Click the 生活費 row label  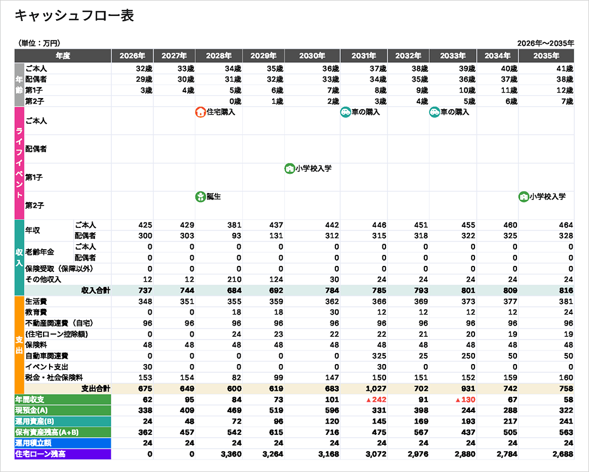point(36,301)
